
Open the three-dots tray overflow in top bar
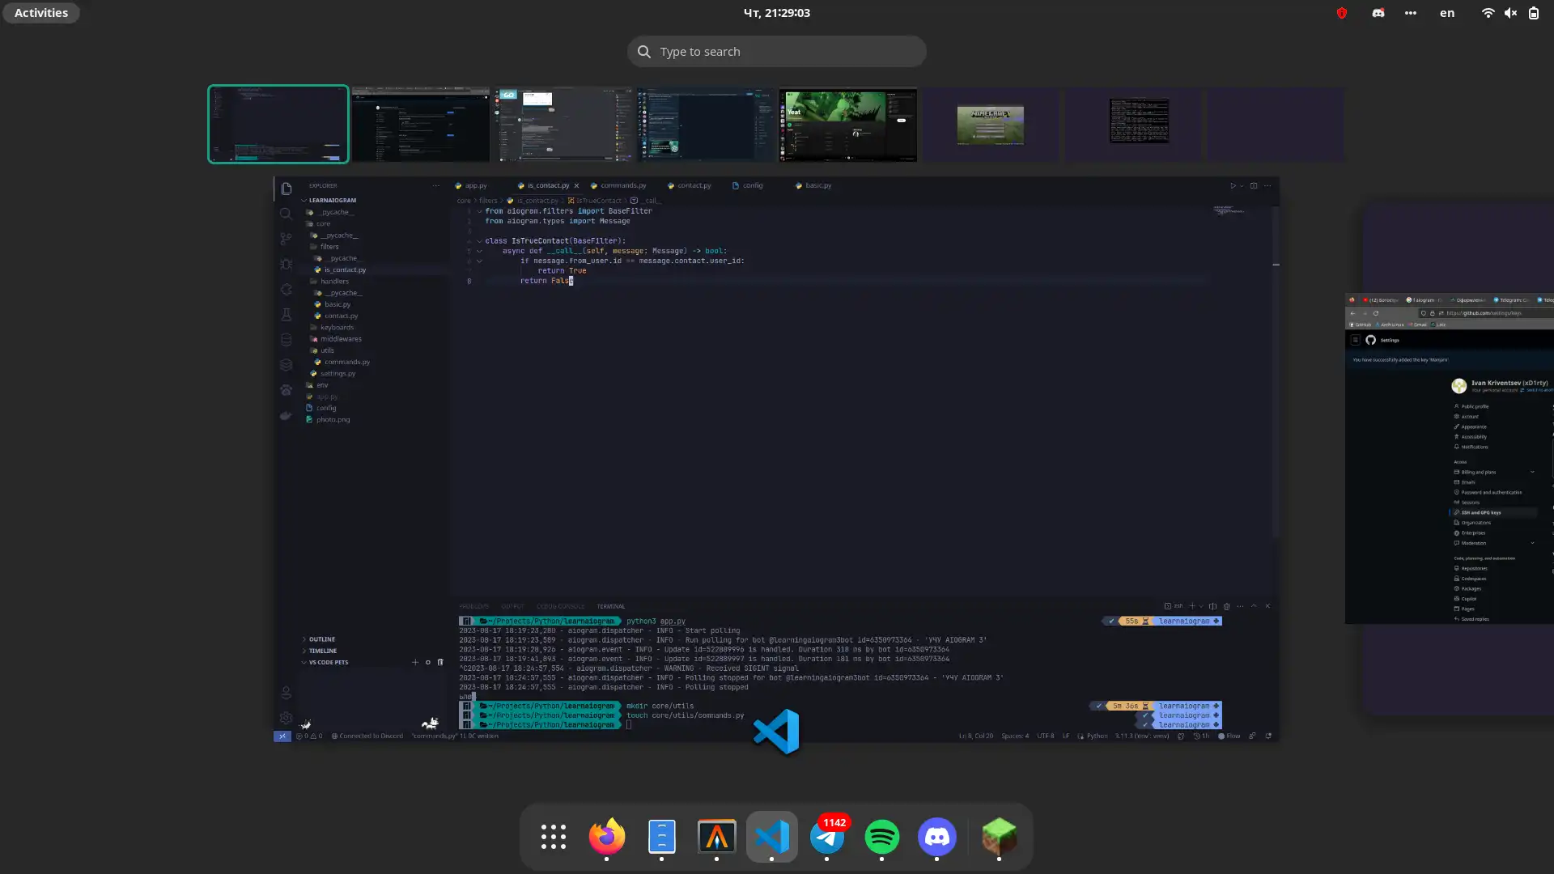click(1411, 13)
